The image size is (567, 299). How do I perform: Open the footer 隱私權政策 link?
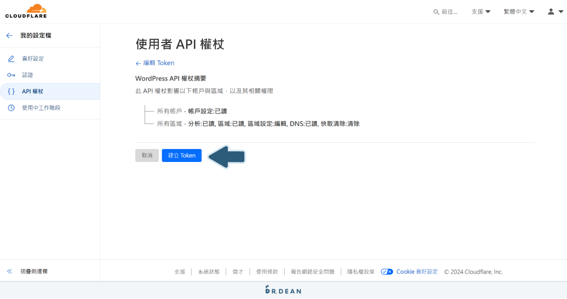point(361,272)
